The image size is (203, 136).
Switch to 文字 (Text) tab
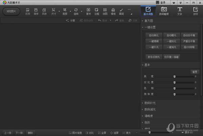pos(180,11)
